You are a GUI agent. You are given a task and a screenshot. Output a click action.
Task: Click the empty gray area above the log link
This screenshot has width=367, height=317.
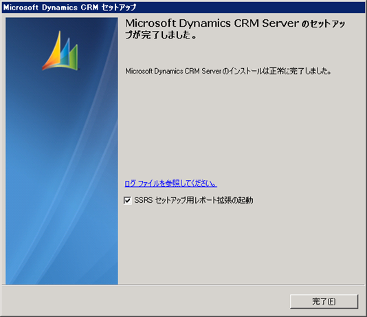point(241,127)
